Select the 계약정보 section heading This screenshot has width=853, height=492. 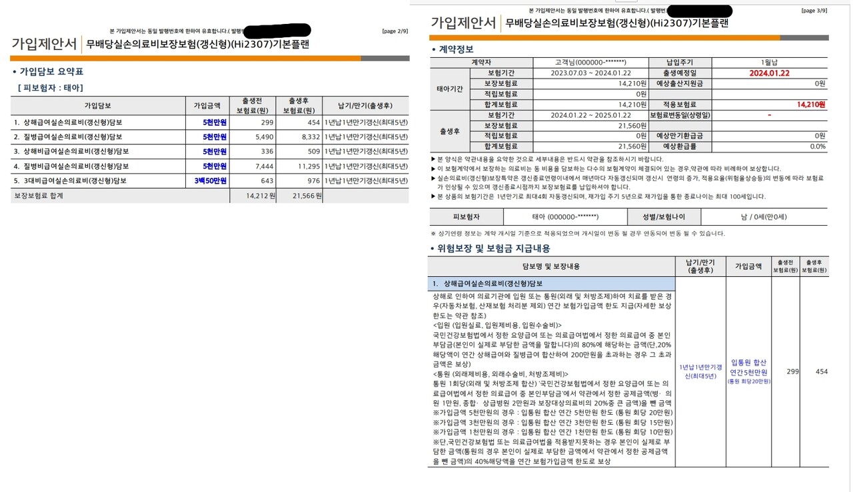pos(456,49)
